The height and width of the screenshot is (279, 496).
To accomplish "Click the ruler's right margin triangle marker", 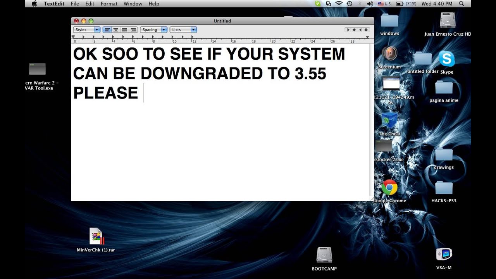I will tap(367, 37).
